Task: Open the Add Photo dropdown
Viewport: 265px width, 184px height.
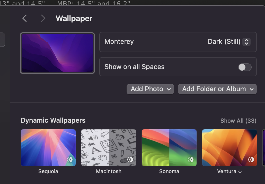Action: [150, 89]
